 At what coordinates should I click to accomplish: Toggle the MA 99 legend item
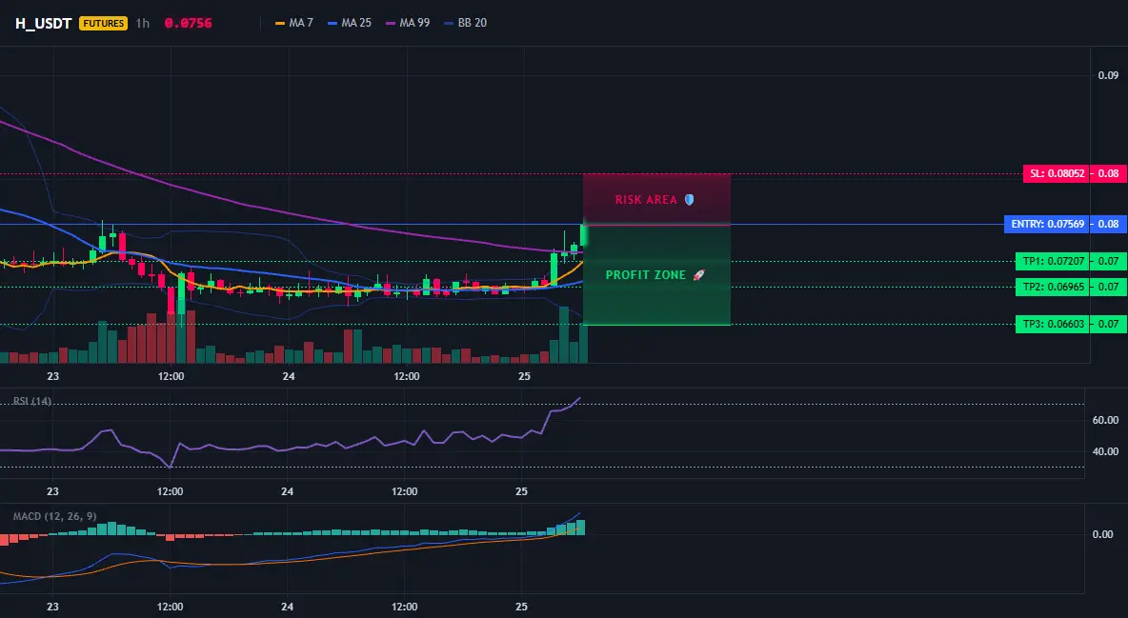coord(408,23)
